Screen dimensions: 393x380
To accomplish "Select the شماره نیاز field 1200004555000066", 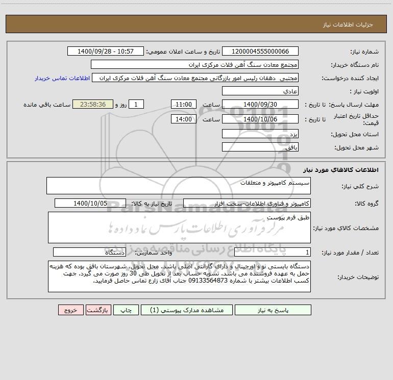I will pos(260,51).
